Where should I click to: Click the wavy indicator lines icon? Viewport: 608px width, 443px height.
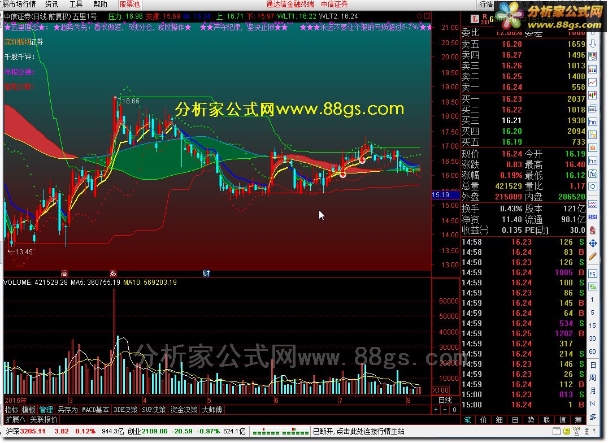593,204
